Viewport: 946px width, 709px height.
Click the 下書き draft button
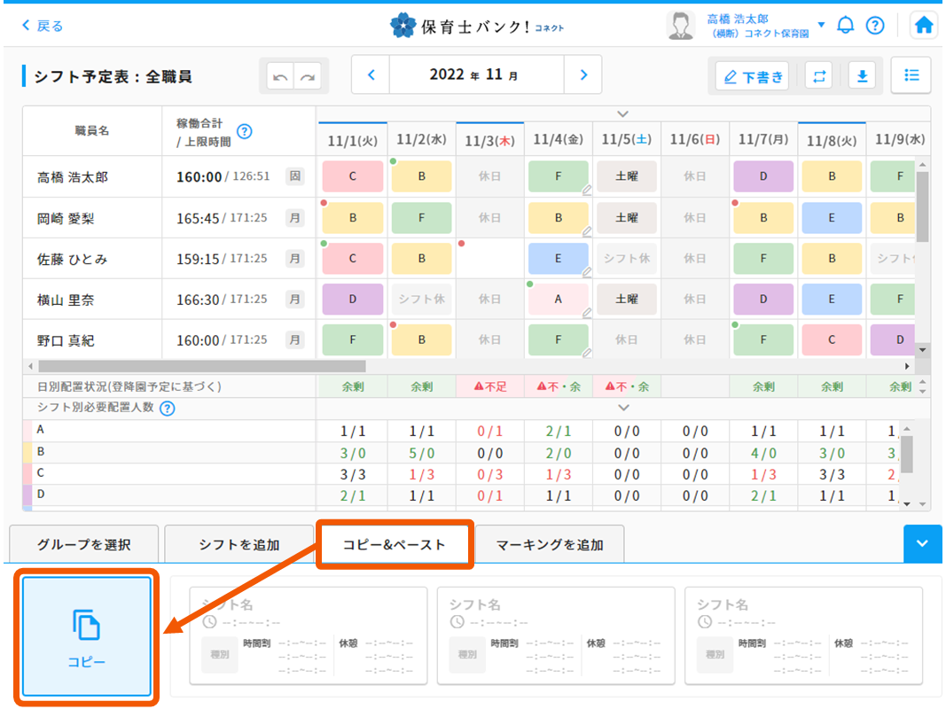coord(753,77)
